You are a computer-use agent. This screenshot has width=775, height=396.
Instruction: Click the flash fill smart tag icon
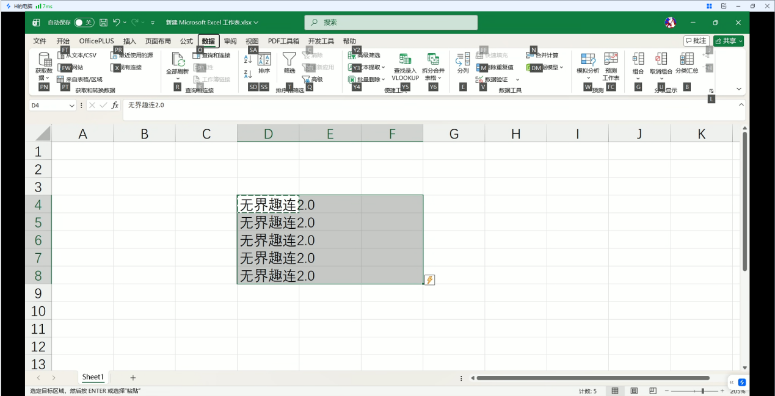429,280
